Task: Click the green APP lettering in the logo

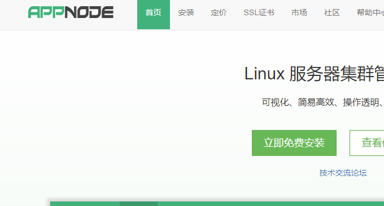Action: (46, 12)
